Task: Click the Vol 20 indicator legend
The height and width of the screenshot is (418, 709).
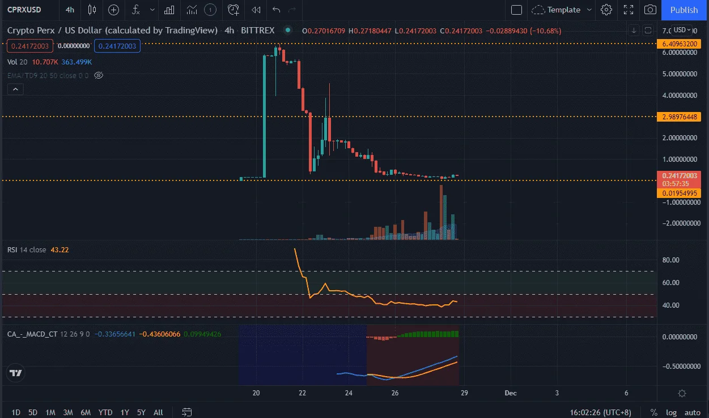Action: [x=18, y=62]
